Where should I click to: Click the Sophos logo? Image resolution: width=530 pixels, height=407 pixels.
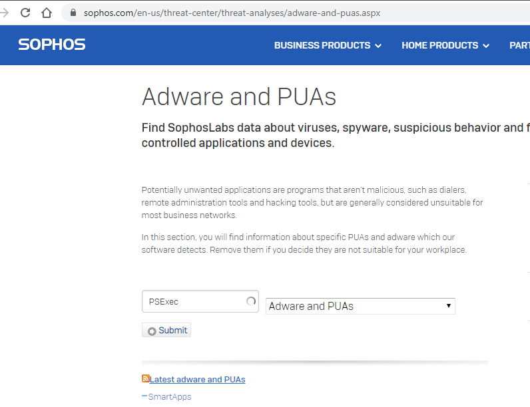coord(52,45)
